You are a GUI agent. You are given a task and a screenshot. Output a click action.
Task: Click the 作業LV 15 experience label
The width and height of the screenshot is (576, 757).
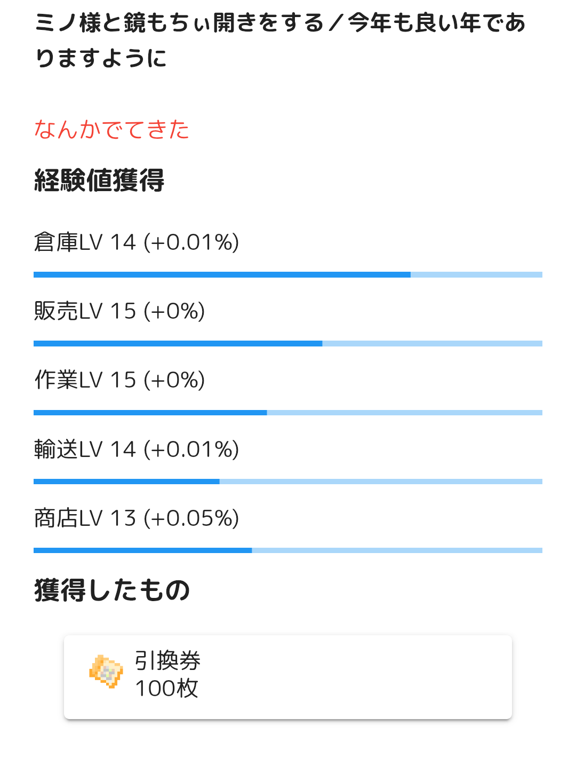click(x=119, y=380)
